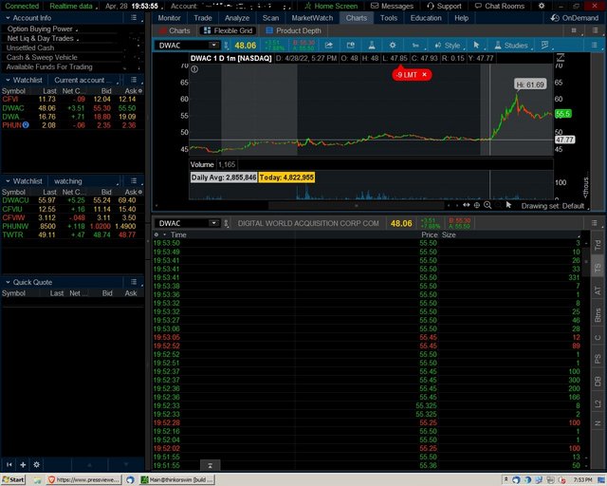This screenshot has width=607, height=486.
Task: Open Current account watchlist selector
Action: [x=84, y=80]
